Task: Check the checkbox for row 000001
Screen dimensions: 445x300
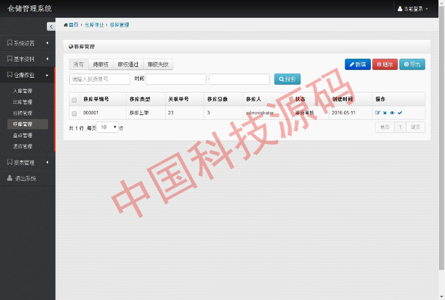Action: 74,113
